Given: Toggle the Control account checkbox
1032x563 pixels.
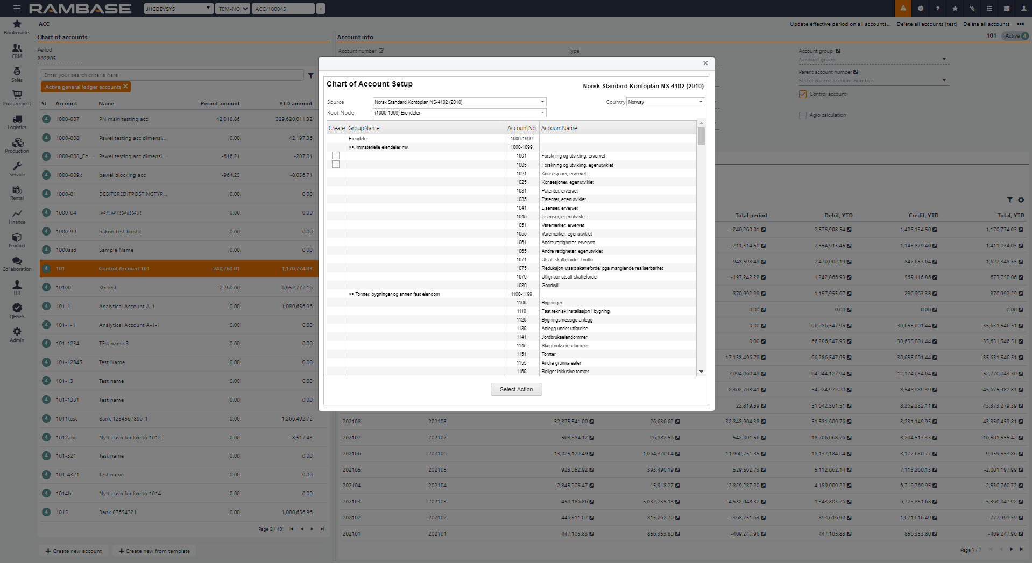Looking at the screenshot, I should 803,94.
